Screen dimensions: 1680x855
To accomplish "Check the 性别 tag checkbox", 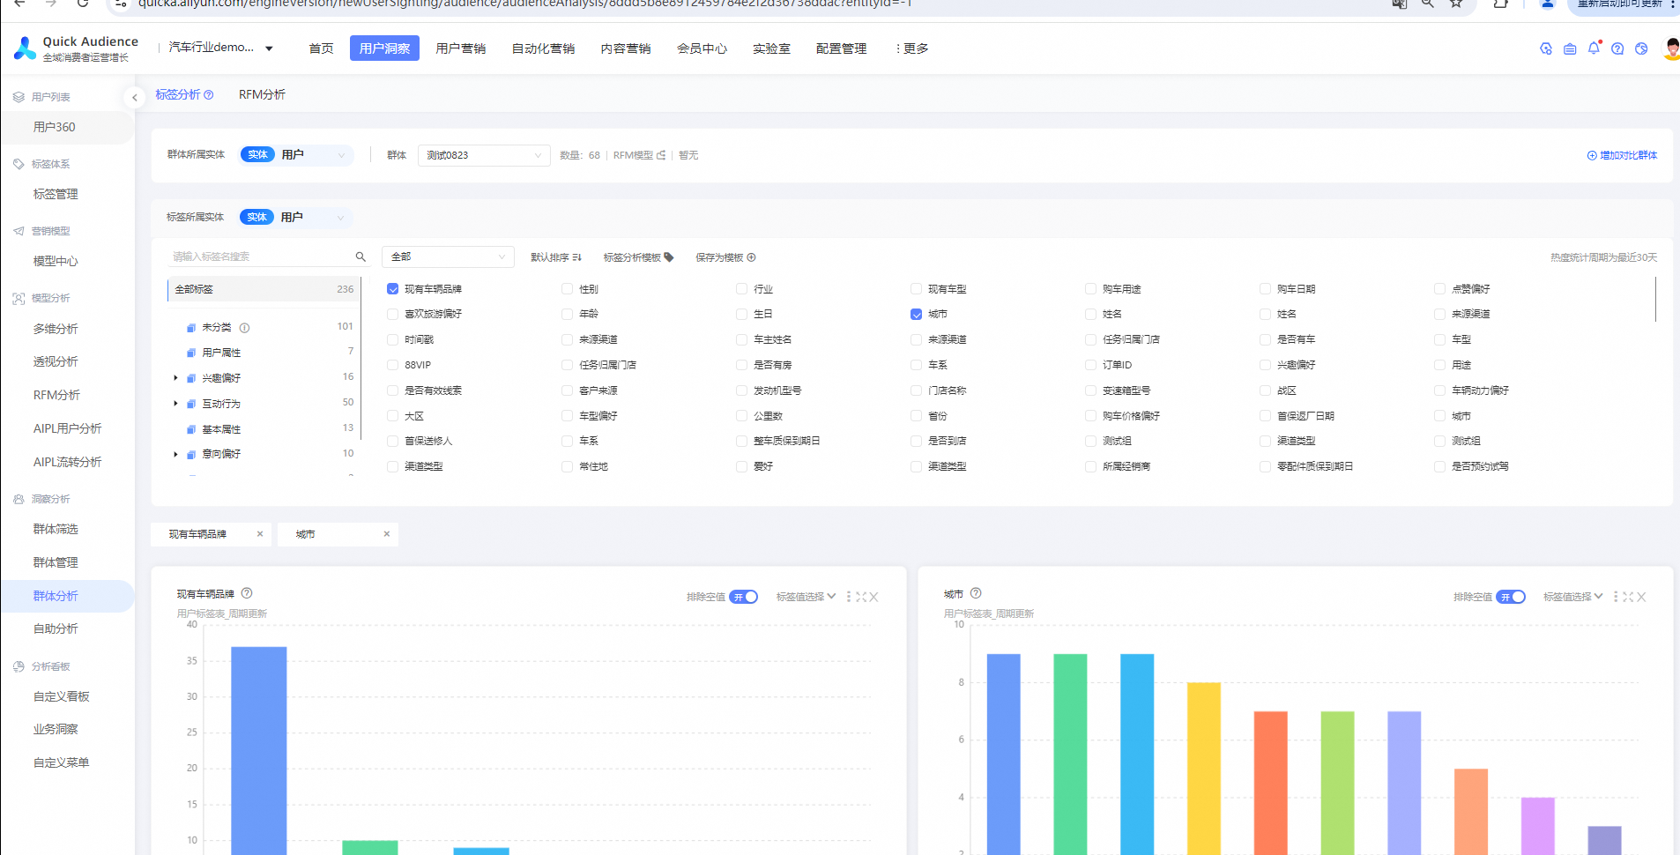I will coord(568,289).
